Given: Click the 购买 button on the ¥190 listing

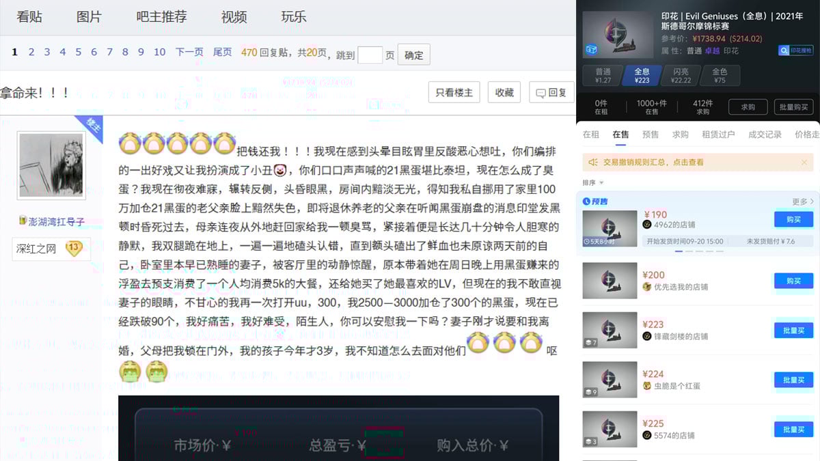Looking at the screenshot, I should coord(793,219).
